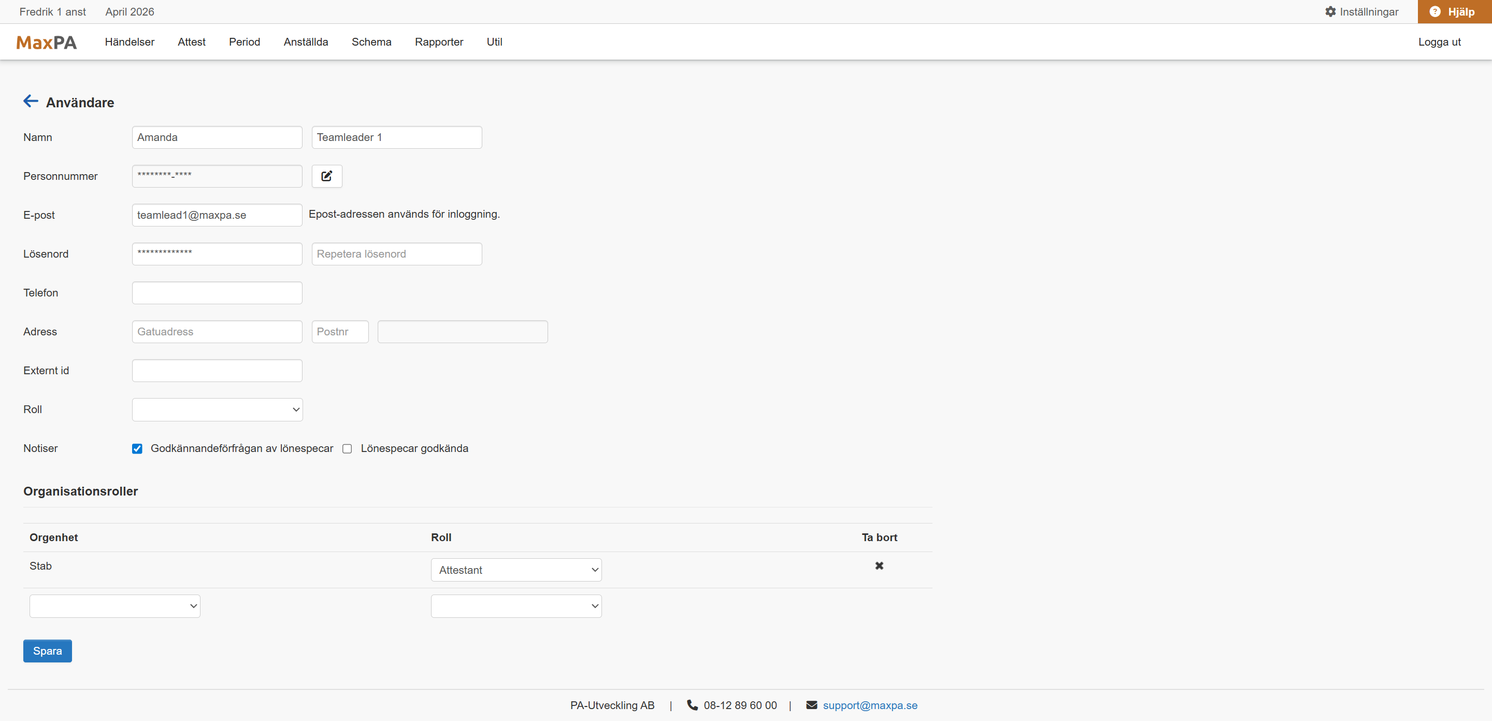Click the last name field Teamleader 1
This screenshot has width=1492, height=721.
coord(397,137)
